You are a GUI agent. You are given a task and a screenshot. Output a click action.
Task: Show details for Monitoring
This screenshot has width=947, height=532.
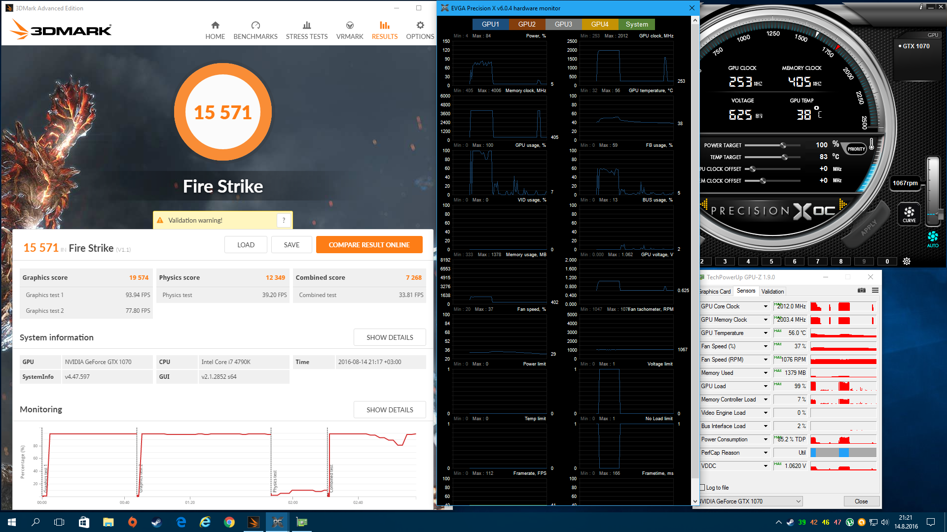390,410
